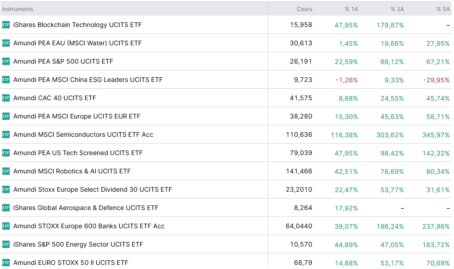
Task: Sort by % 5A performance header
Action: (x=443, y=9)
